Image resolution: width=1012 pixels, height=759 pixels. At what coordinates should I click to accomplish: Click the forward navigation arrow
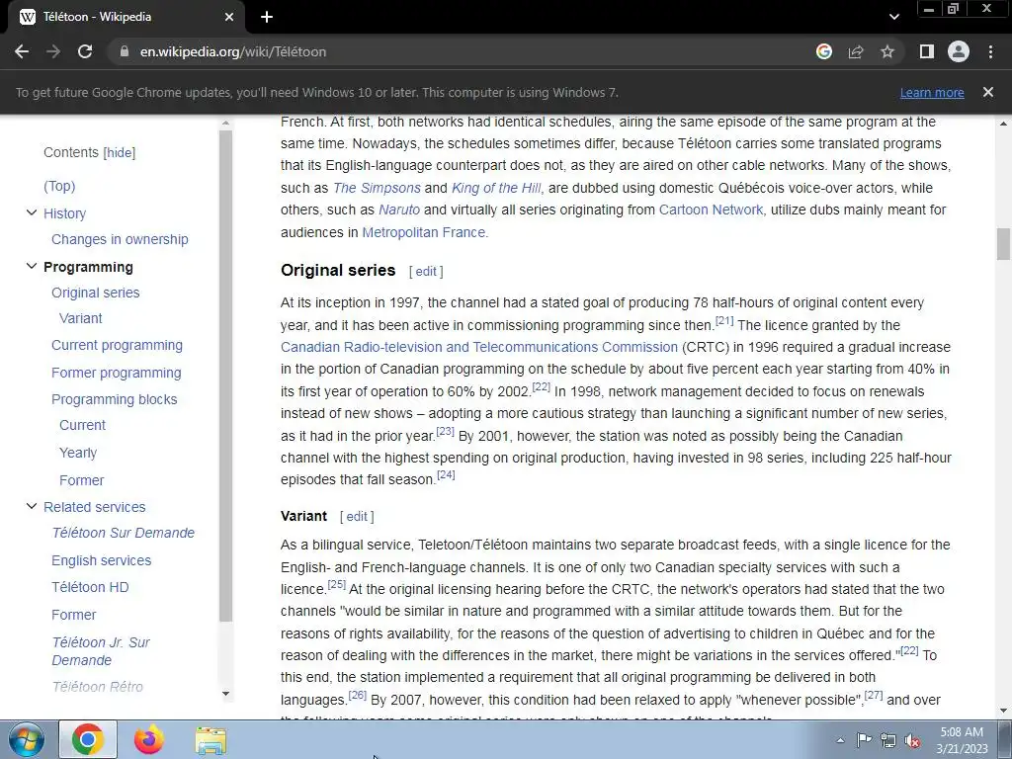pyautogui.click(x=53, y=51)
